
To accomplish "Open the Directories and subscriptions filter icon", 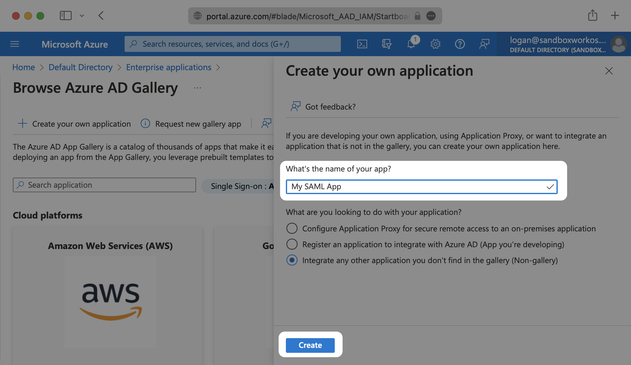I will (386, 44).
